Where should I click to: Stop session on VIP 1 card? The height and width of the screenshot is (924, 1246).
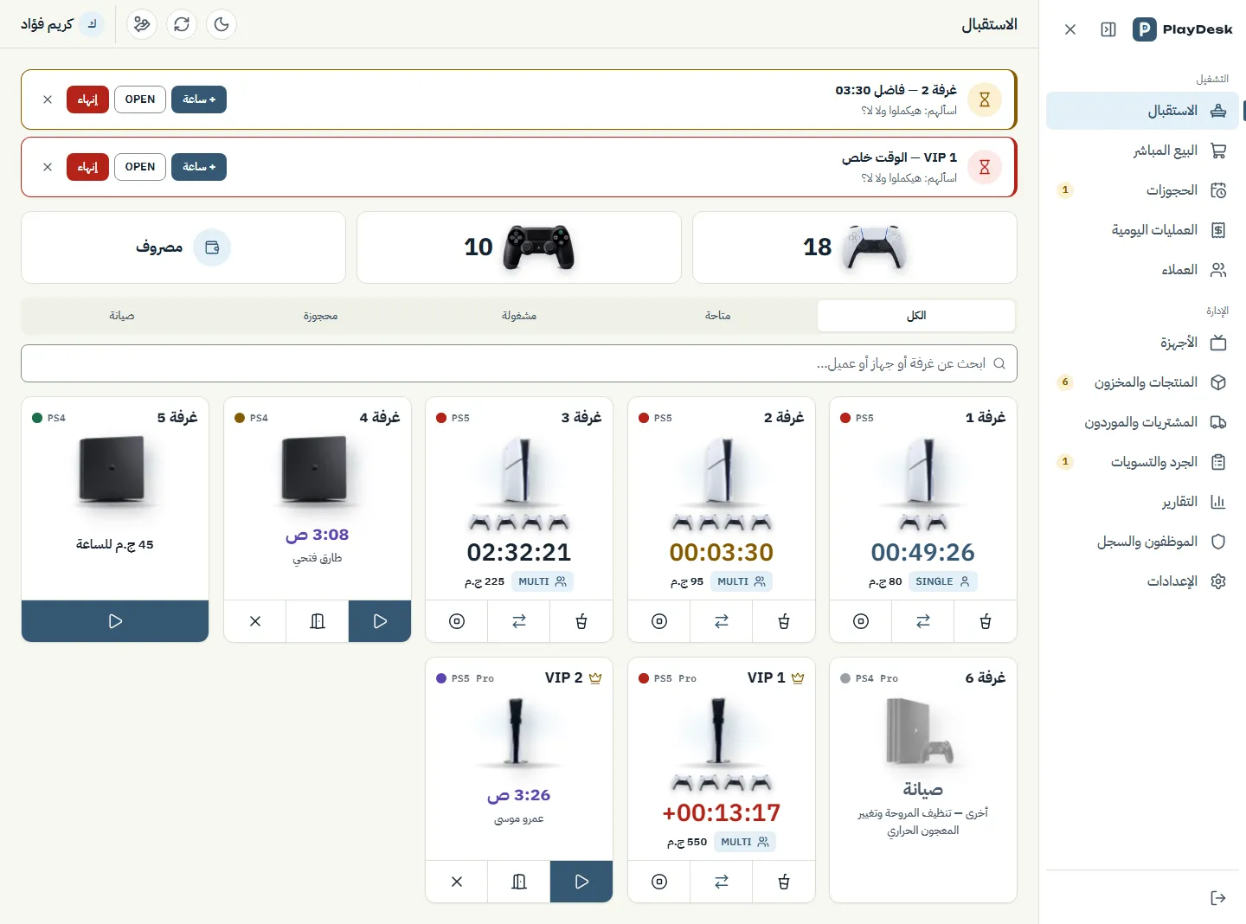pyautogui.click(x=659, y=882)
